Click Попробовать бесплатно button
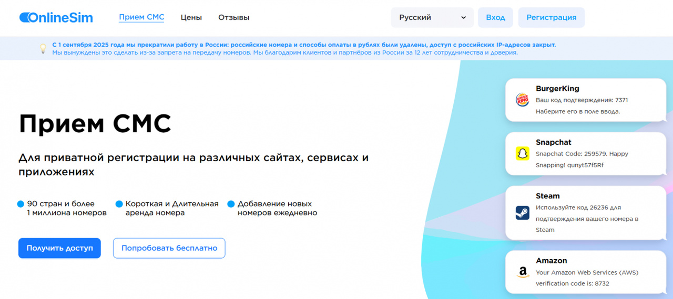The height and width of the screenshot is (299, 673). [169, 248]
